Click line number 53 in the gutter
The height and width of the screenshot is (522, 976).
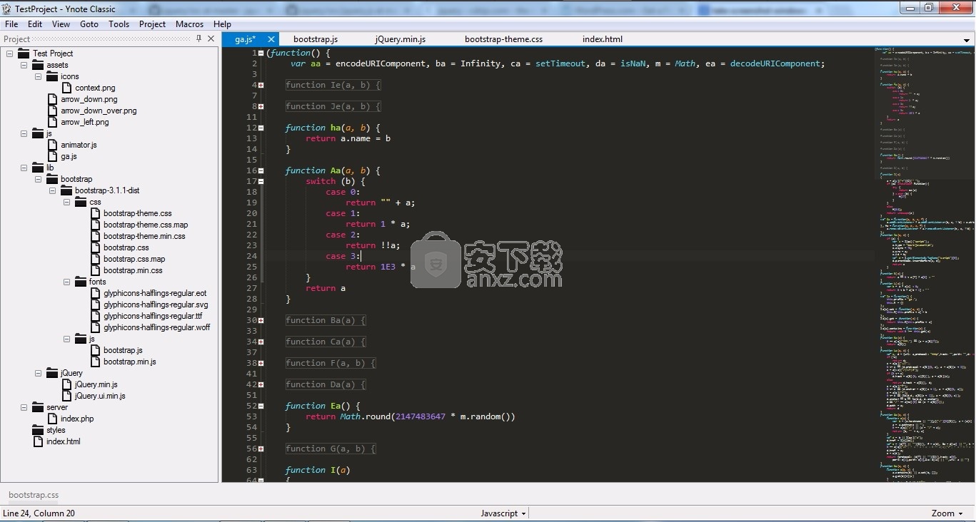251,416
